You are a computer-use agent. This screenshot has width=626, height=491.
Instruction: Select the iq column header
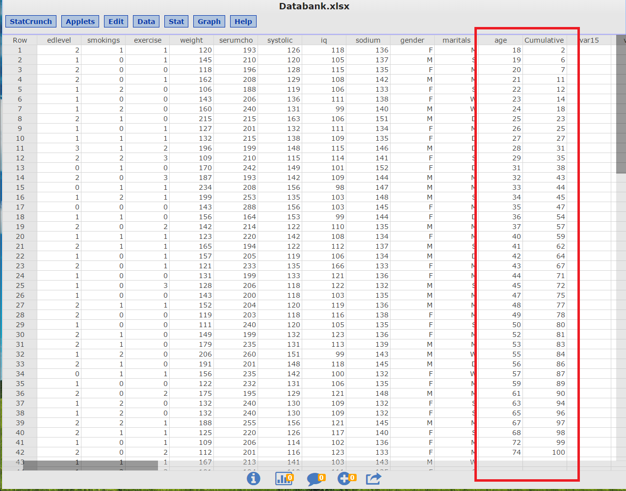(x=324, y=40)
